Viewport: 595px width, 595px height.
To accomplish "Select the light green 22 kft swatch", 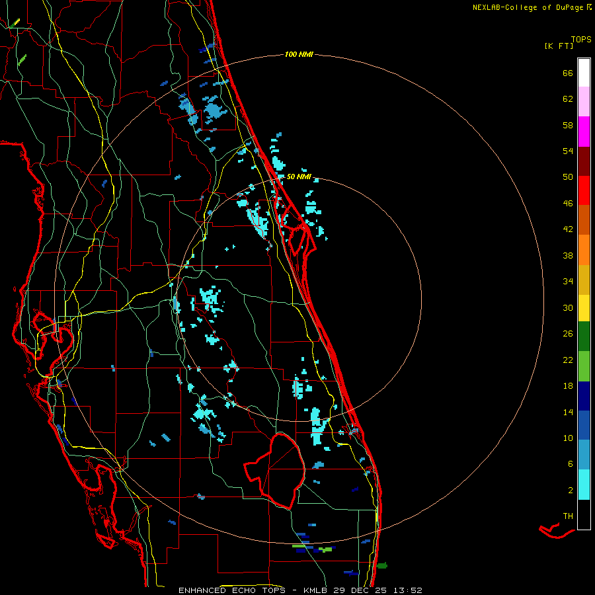I will tap(584, 366).
